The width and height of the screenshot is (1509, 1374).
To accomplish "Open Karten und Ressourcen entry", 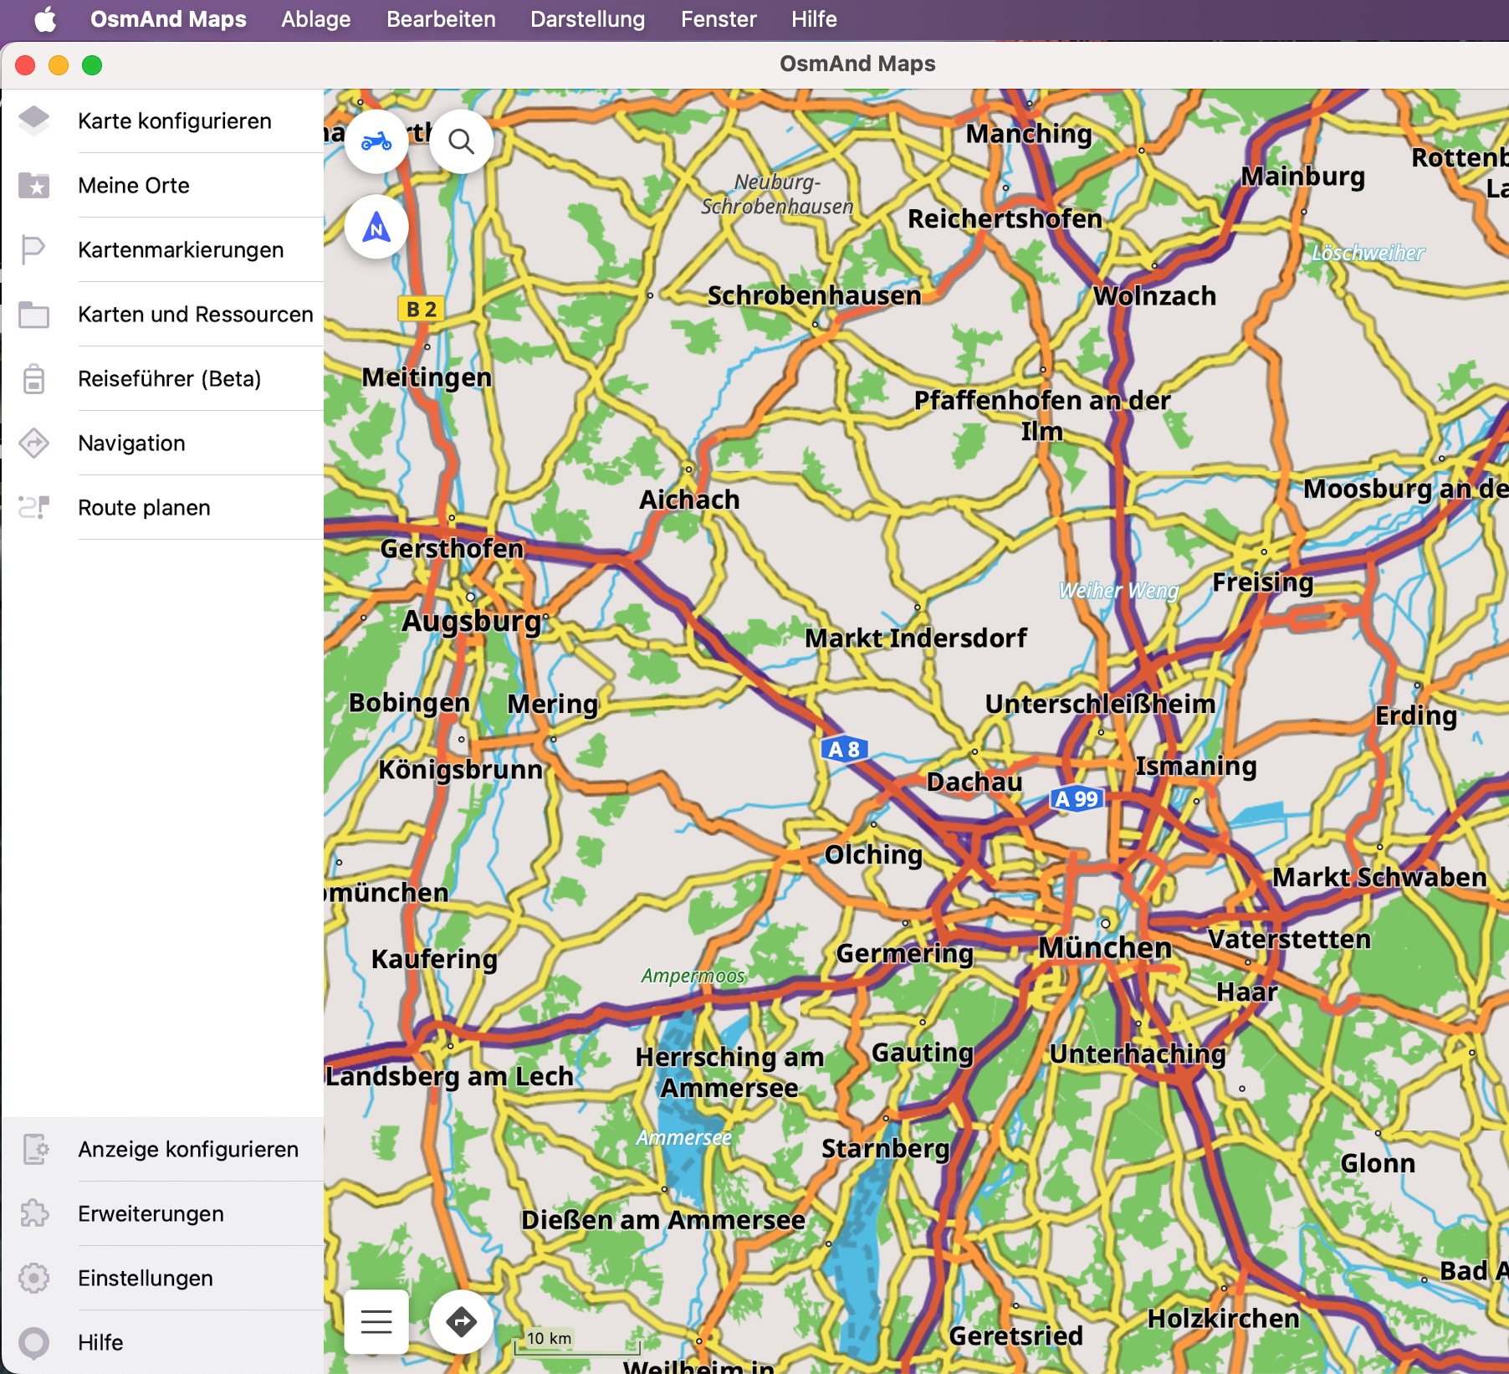I will click(x=162, y=314).
